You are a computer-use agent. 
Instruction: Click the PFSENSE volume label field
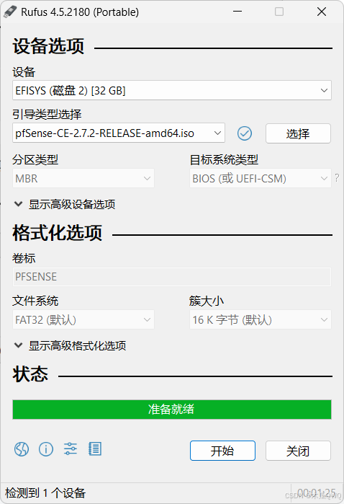pyautogui.click(x=172, y=277)
